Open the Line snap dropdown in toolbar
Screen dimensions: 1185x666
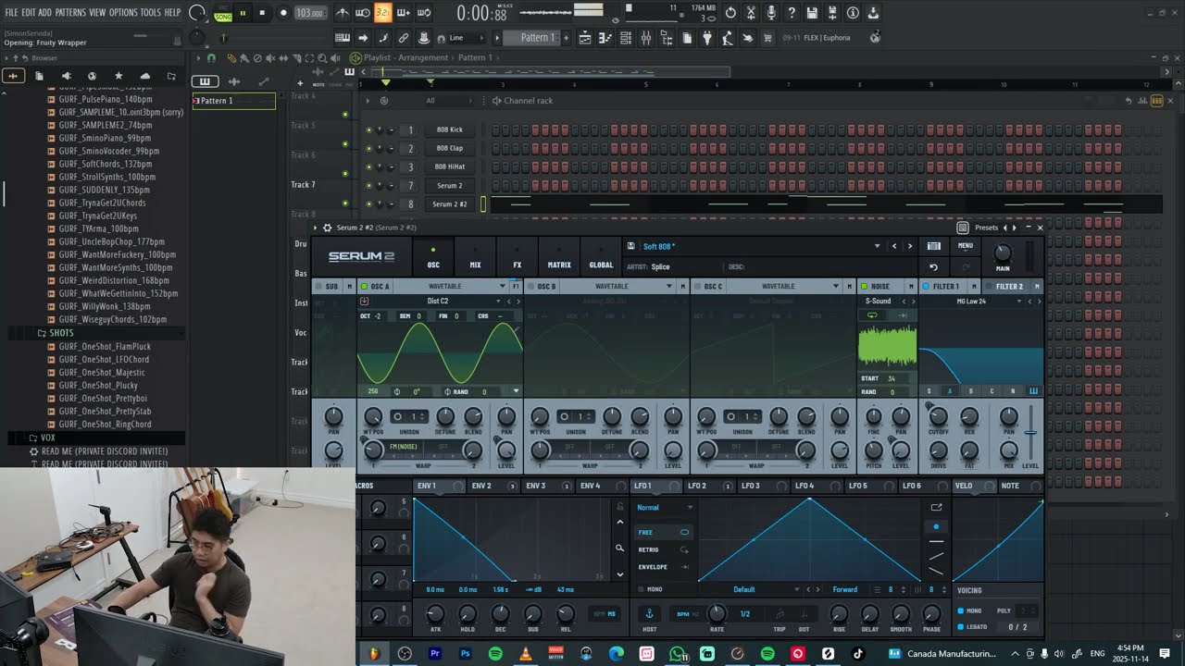point(464,38)
